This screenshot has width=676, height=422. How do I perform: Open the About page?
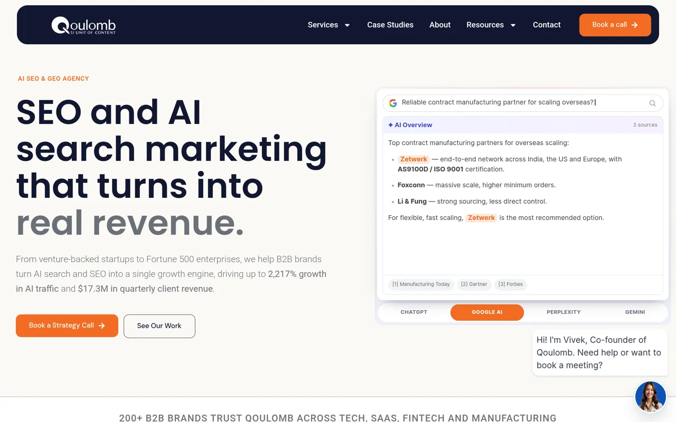click(440, 25)
